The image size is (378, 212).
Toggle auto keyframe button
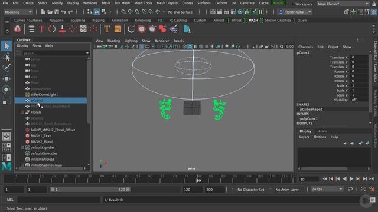pyautogui.click(x=363, y=189)
